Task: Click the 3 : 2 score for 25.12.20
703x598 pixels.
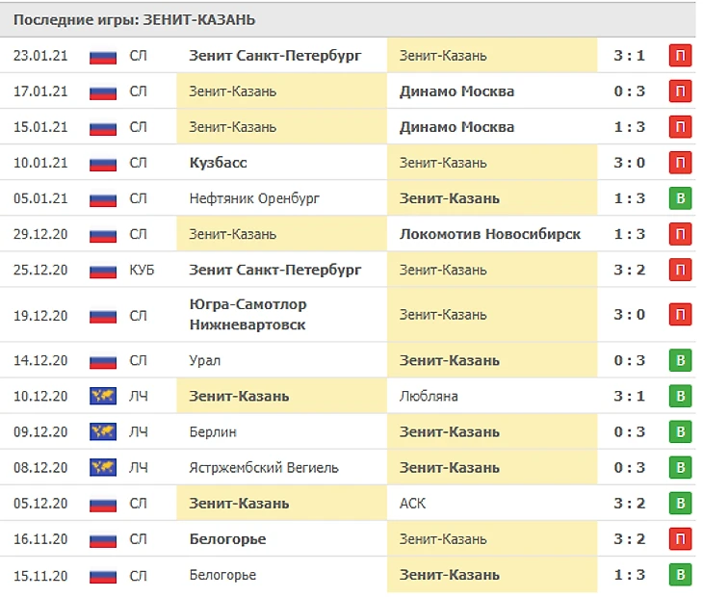Action: 630,270
